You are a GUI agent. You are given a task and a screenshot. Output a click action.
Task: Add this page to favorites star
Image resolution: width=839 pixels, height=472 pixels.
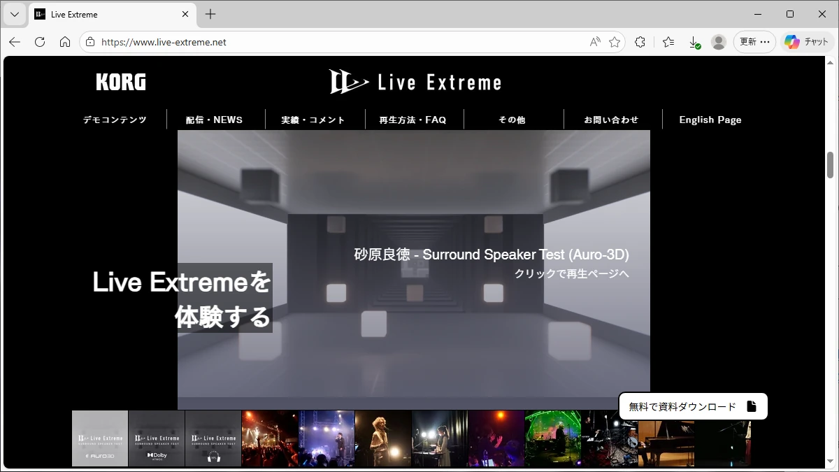pyautogui.click(x=615, y=42)
